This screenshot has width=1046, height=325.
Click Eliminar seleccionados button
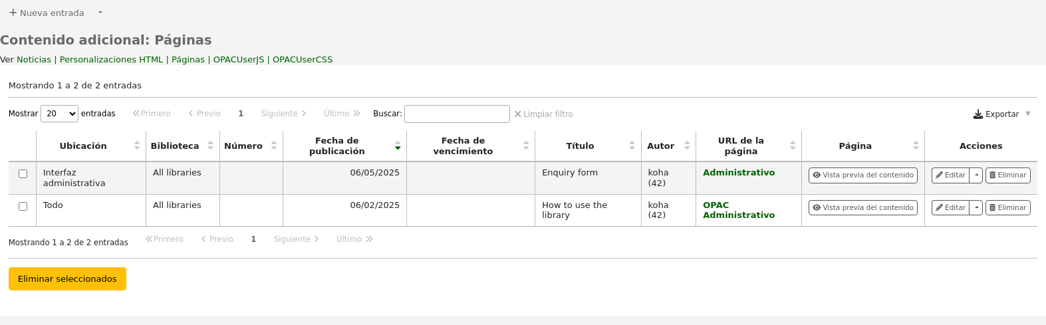click(67, 278)
